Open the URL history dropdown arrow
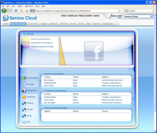The height and width of the screenshot is (133, 157). click(123, 11)
